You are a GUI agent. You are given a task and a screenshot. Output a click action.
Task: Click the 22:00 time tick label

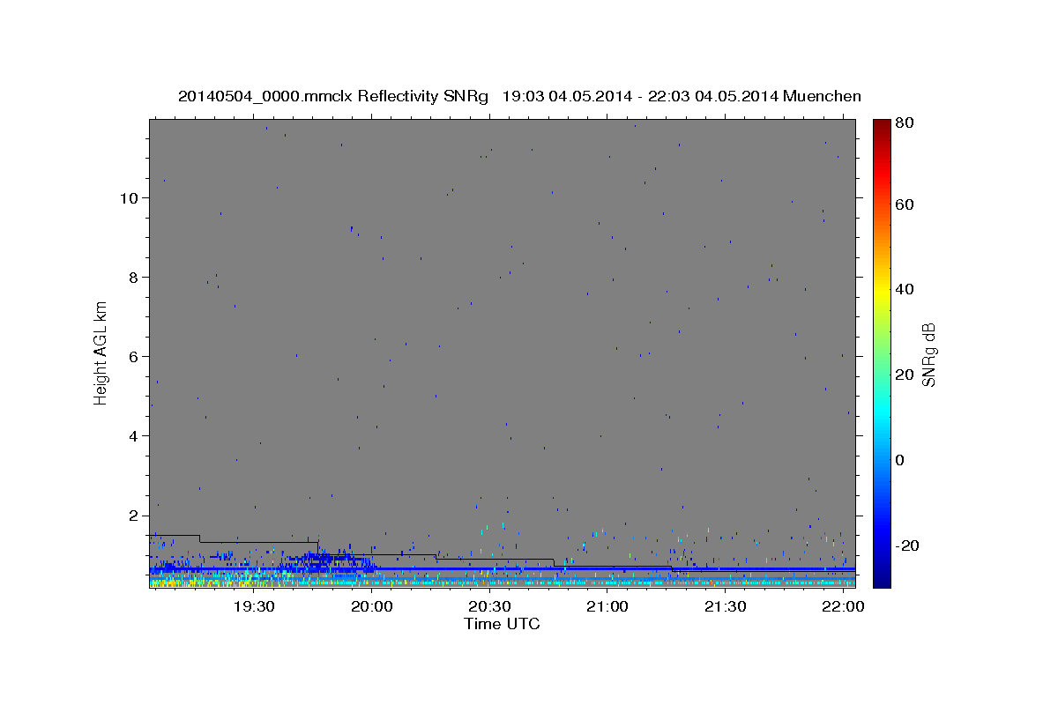[844, 606]
